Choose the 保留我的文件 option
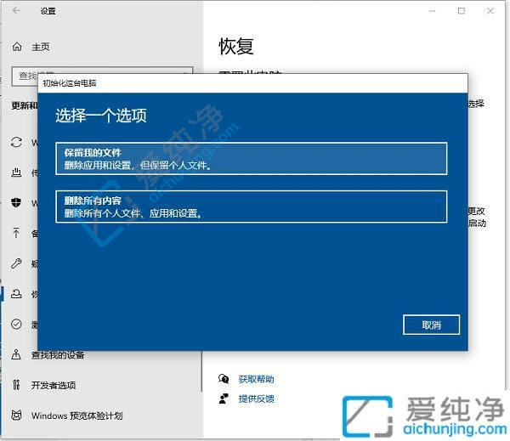Screen dimensions: 510x441 251,159
